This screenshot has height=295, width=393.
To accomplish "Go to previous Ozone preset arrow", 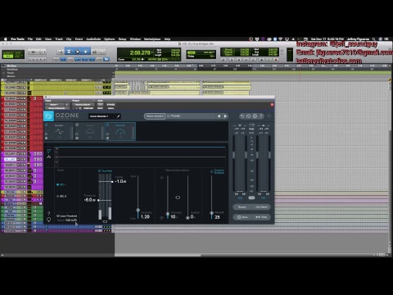I will point(219,116).
